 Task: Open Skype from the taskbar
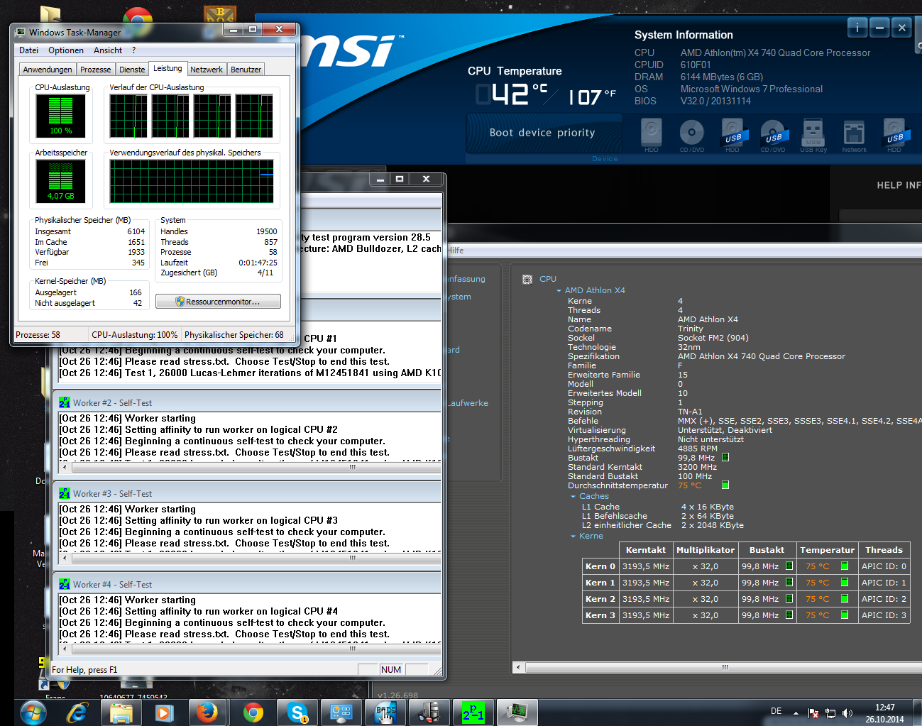click(297, 712)
